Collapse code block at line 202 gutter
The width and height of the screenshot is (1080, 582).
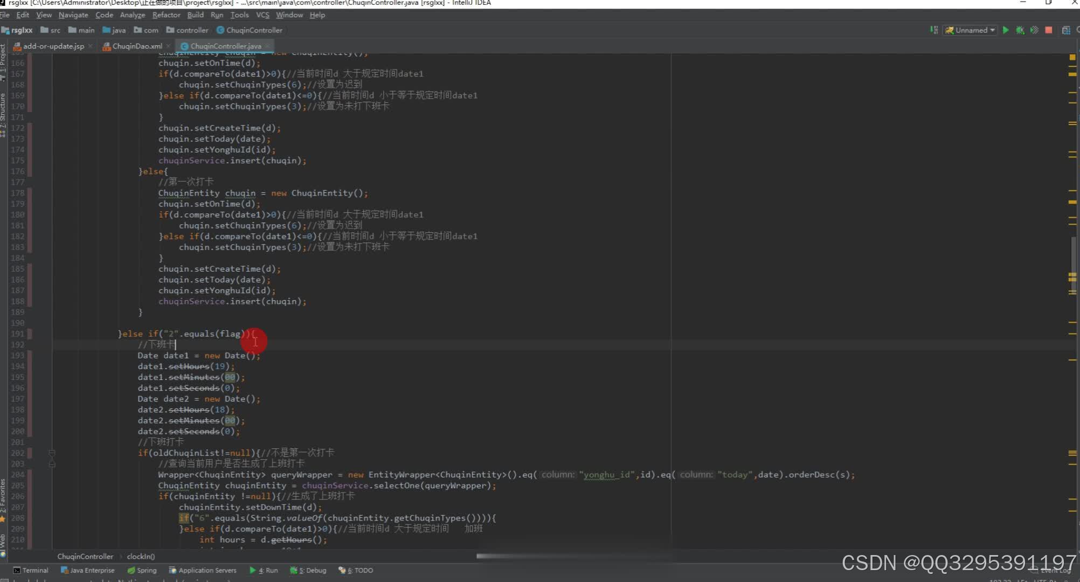[52, 453]
